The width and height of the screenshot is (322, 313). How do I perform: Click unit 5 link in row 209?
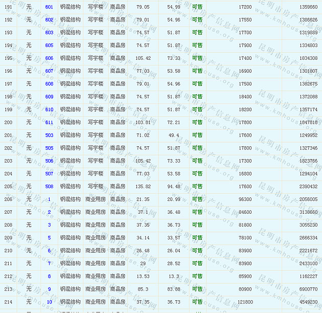pyautogui.click(x=49, y=238)
